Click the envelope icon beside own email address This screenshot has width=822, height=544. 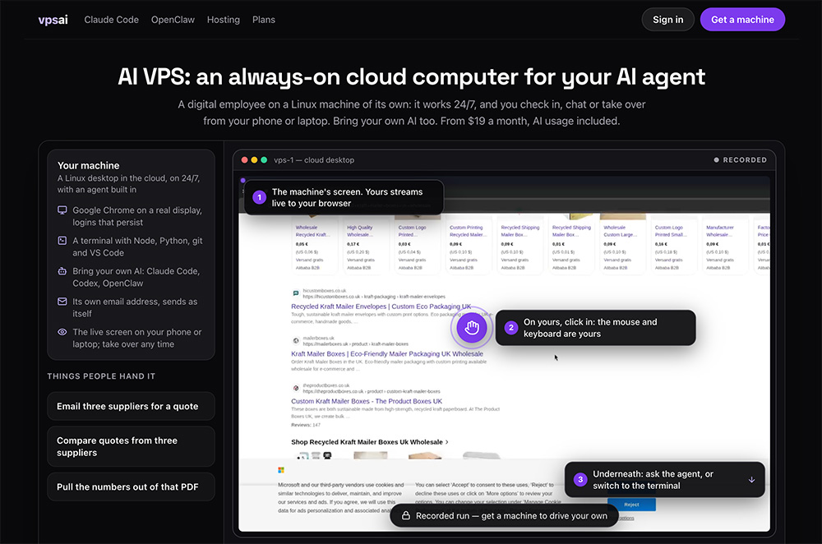tap(62, 302)
